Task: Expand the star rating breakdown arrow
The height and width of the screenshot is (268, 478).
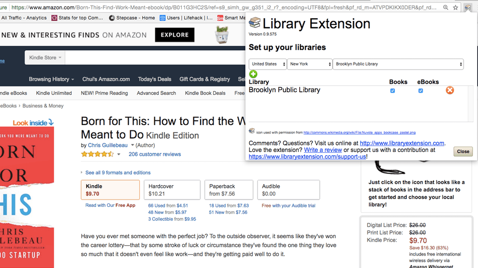Action: pos(119,154)
